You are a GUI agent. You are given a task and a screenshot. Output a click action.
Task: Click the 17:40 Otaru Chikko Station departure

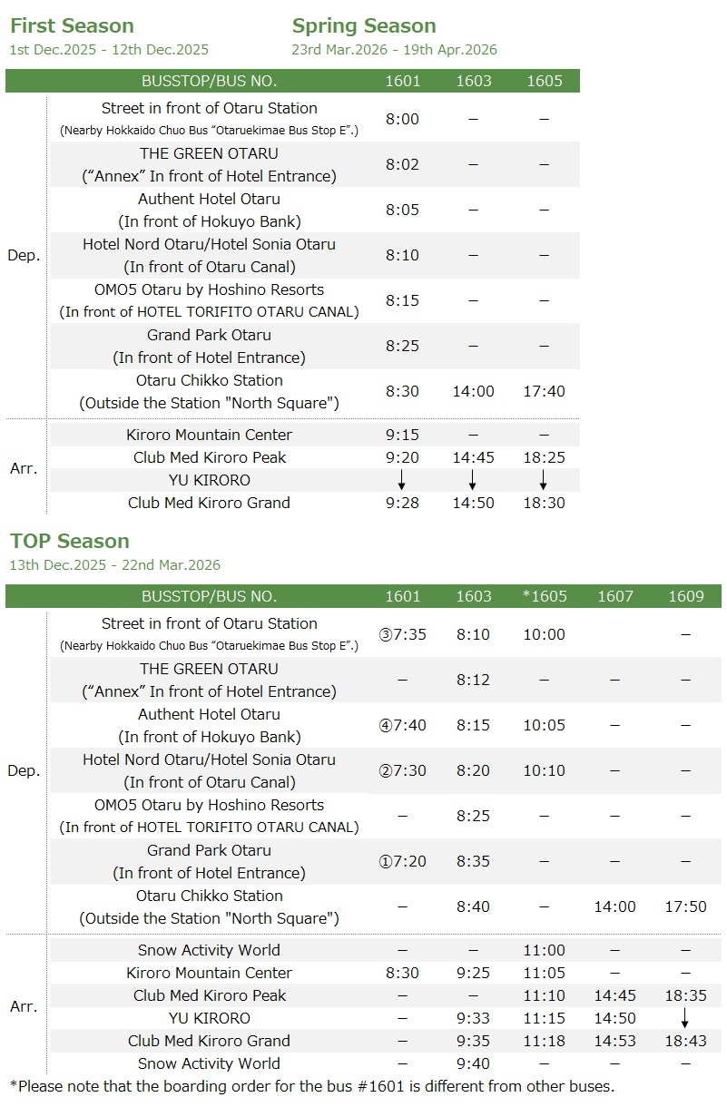544,391
